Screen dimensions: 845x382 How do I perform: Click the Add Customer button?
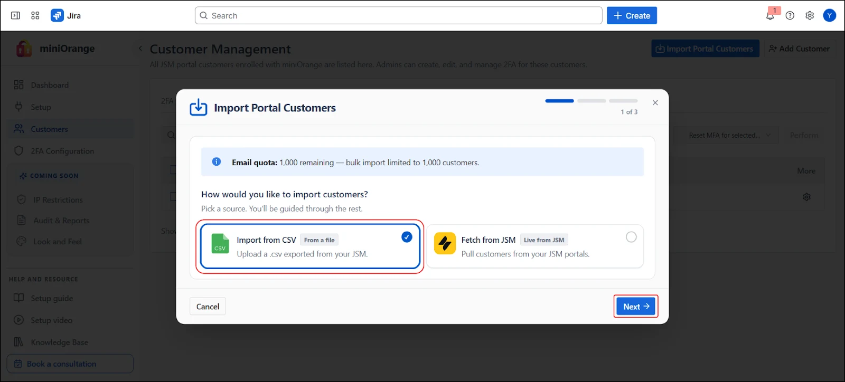click(799, 49)
